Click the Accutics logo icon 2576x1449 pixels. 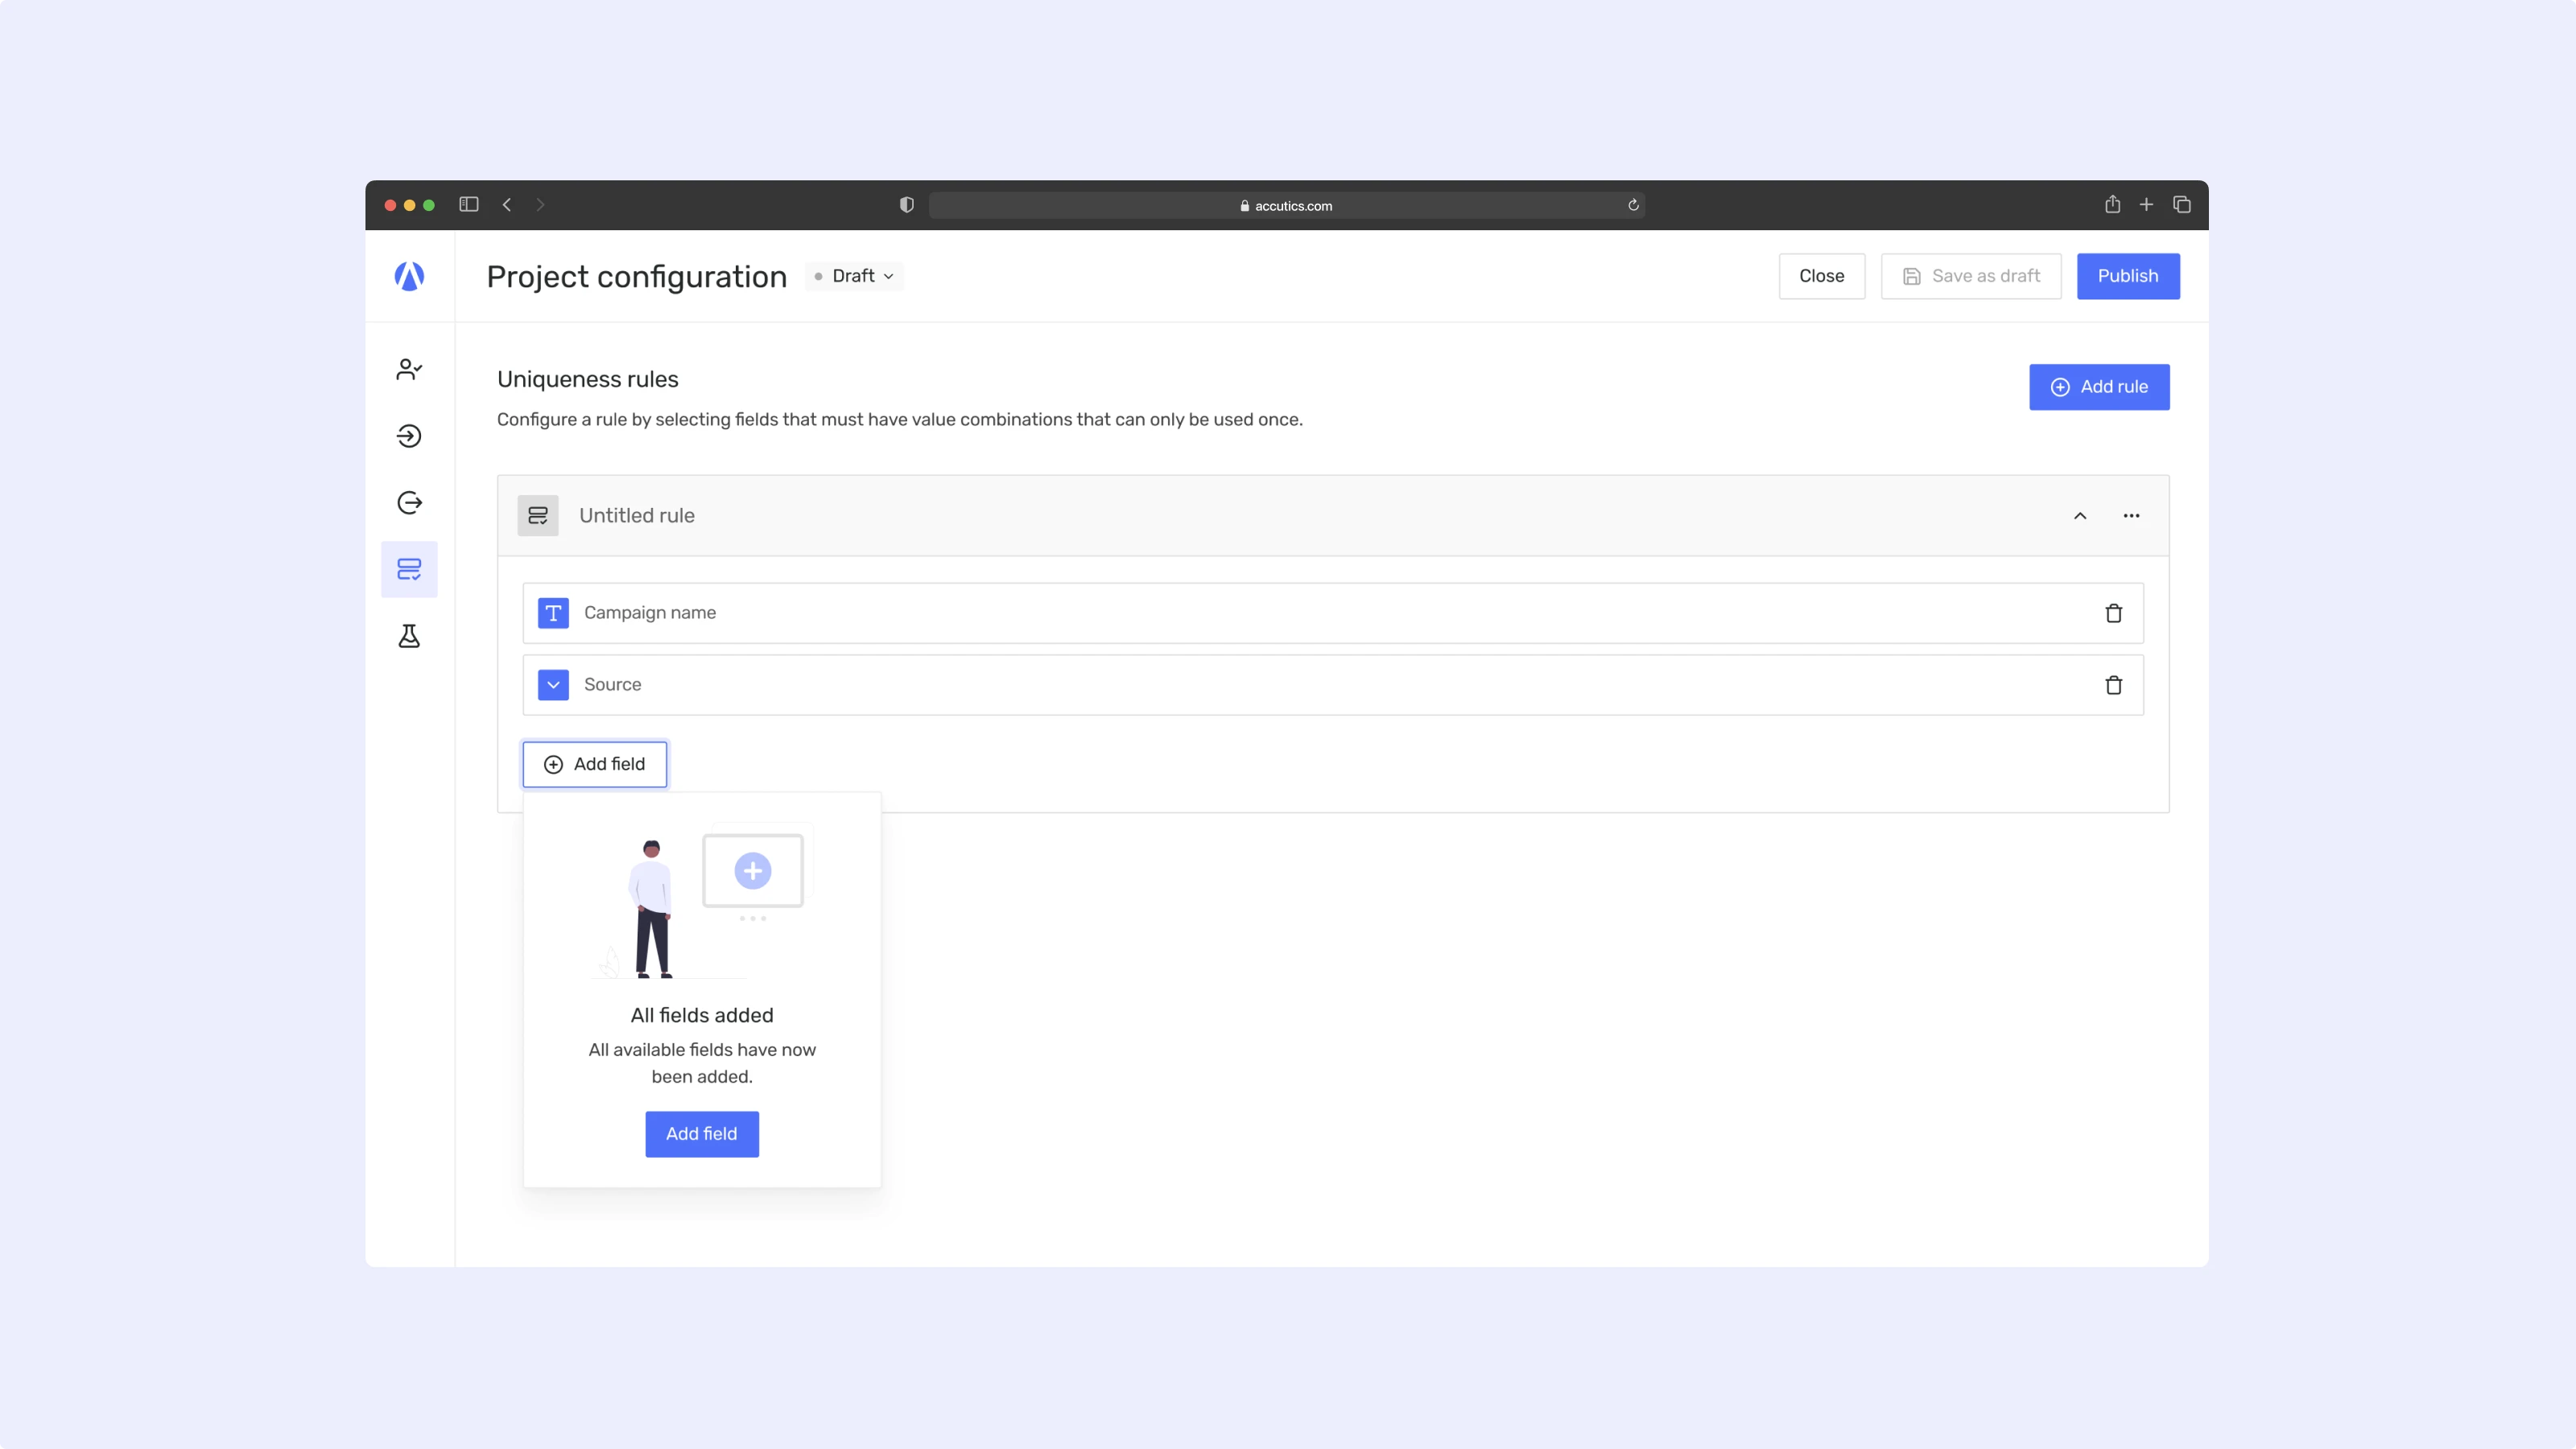409,276
